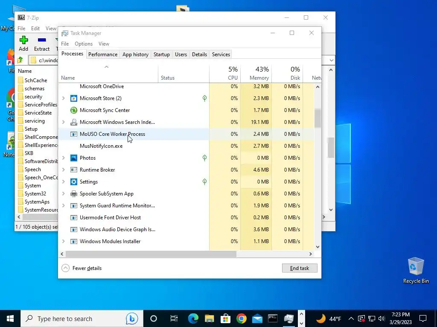This screenshot has width=437, height=327.
Task: Switch to the Services tab
Action: [x=221, y=54]
